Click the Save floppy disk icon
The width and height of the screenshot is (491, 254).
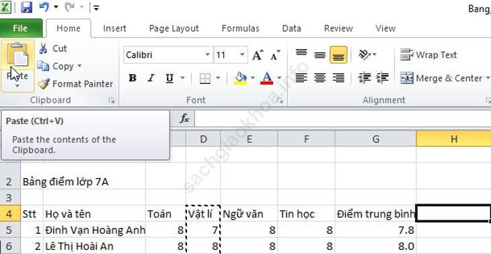pos(27,7)
